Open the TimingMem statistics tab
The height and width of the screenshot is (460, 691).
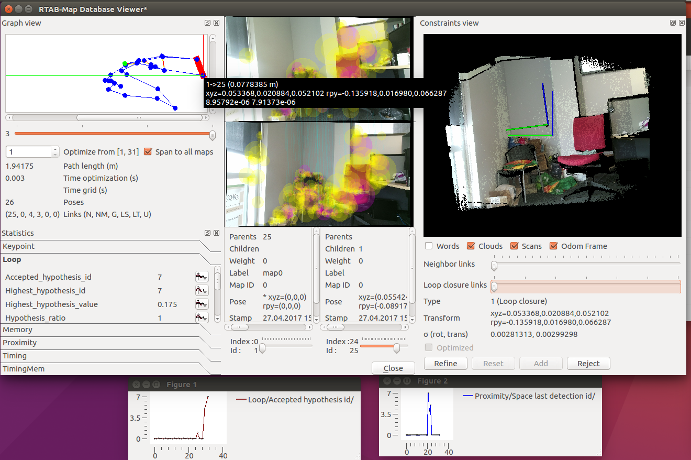[24, 369]
